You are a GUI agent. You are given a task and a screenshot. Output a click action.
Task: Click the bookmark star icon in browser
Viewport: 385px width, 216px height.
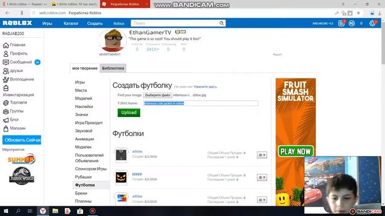359,13
